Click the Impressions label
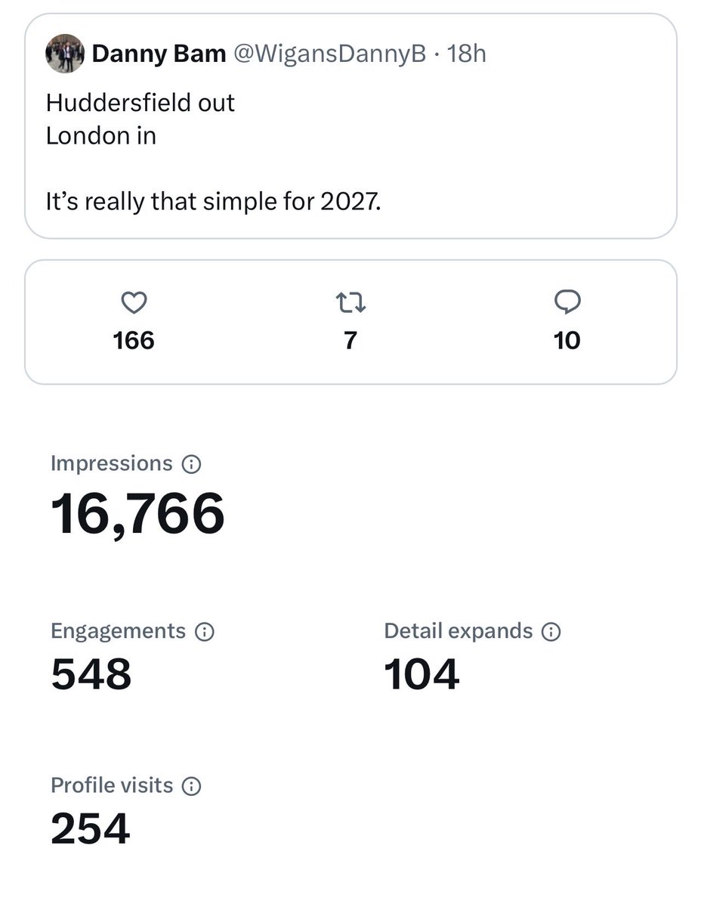 (112, 463)
